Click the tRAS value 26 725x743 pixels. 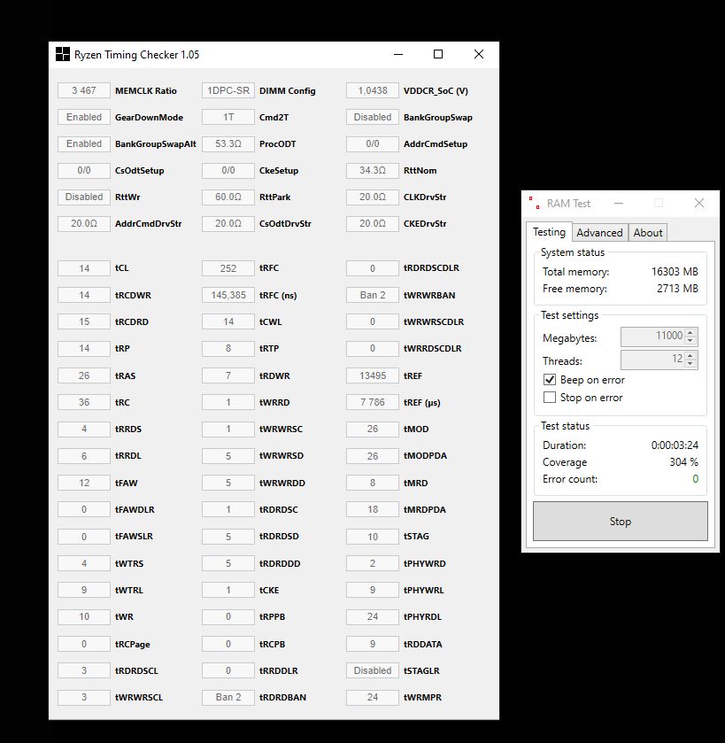[x=84, y=375]
